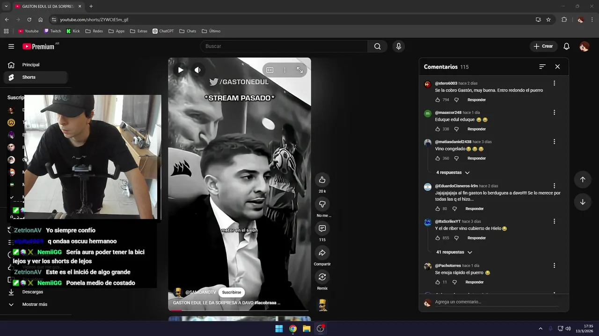Remix this Short
599x336 pixels.
pos(322,277)
